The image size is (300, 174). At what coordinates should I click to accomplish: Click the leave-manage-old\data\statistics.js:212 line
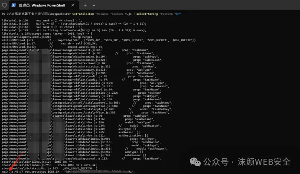82,93
